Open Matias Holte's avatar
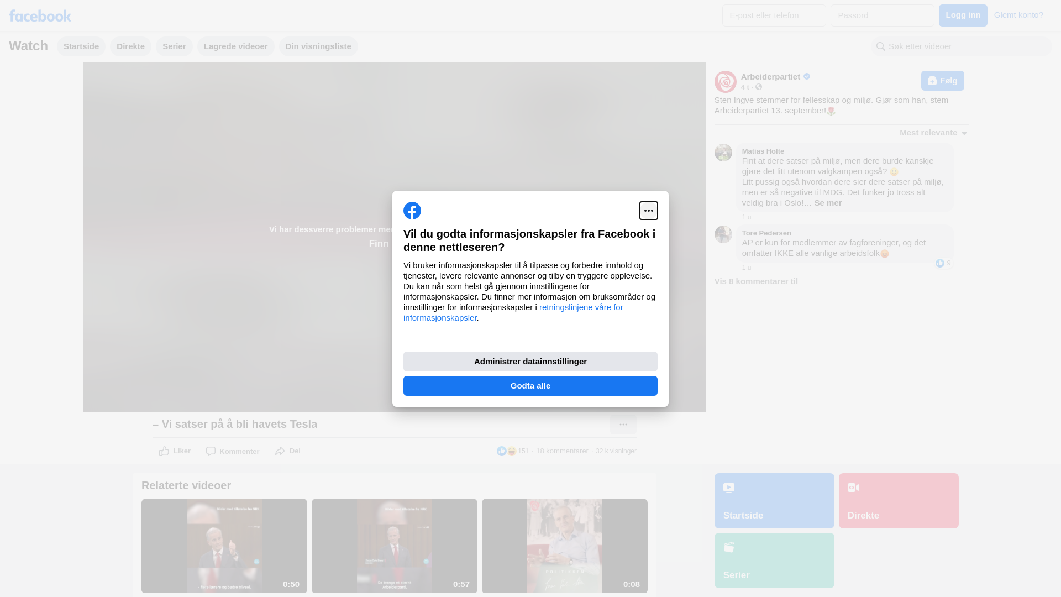 (723, 153)
